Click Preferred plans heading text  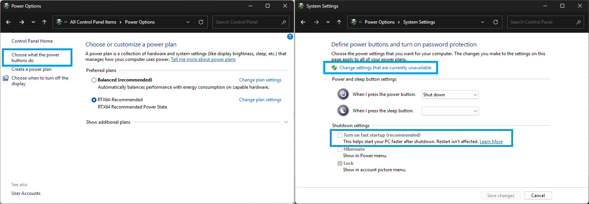tap(101, 70)
